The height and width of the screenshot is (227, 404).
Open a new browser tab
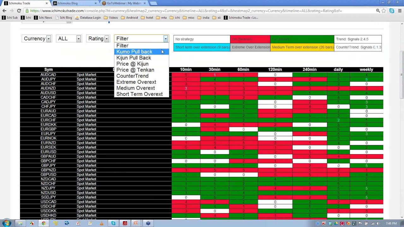tap(153, 3)
